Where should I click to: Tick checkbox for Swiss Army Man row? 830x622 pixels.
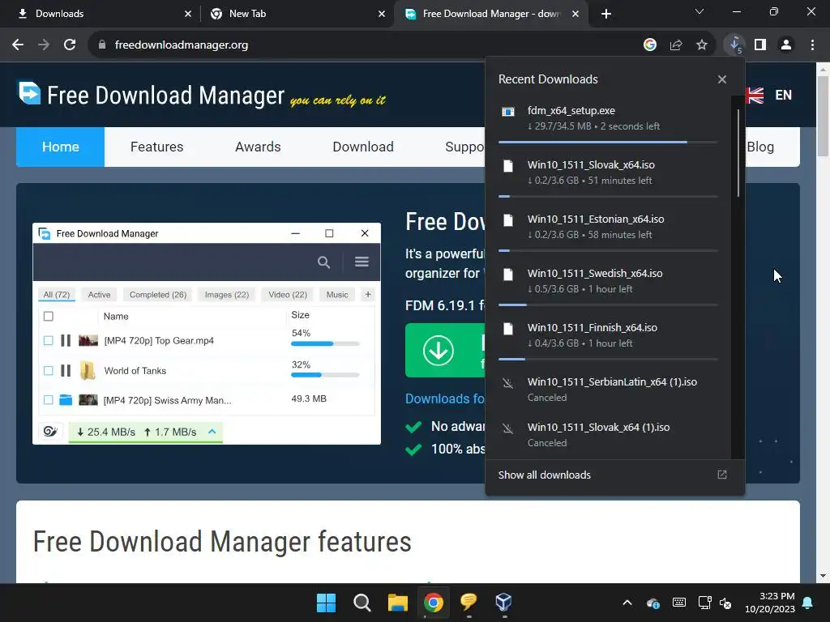point(48,400)
